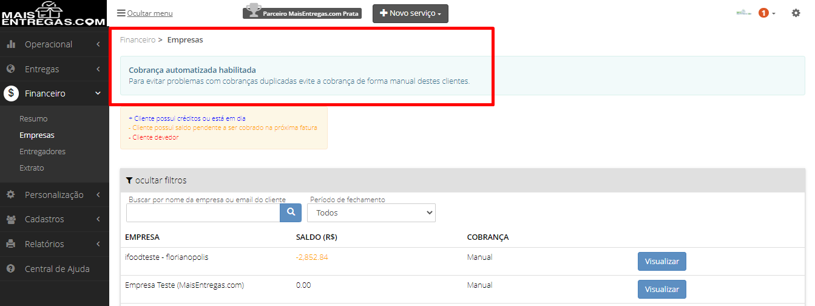Expand the Relatórios menu chevron

coord(98,244)
